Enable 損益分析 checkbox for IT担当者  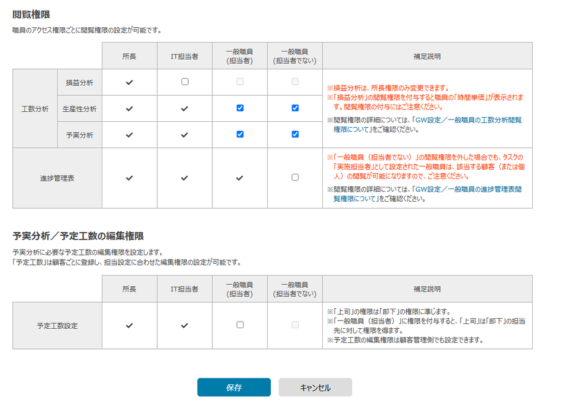[x=184, y=82]
